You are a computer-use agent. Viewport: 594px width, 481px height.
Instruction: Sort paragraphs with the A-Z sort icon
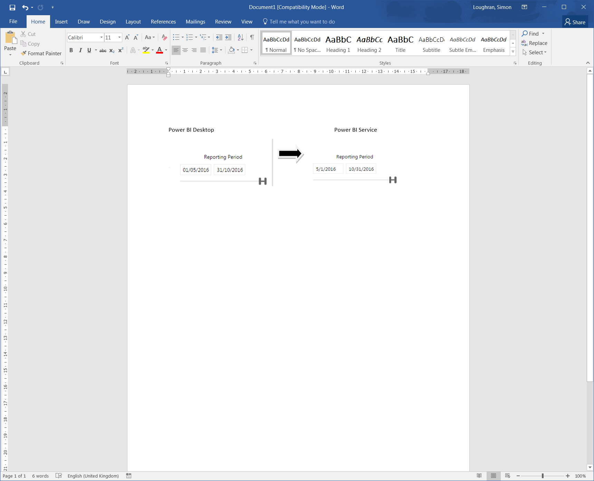(x=241, y=37)
